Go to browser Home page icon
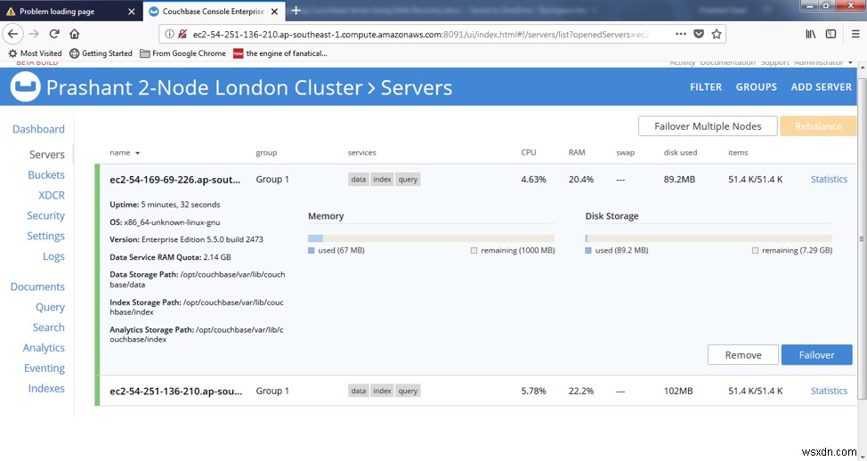867x461 pixels. (74, 34)
